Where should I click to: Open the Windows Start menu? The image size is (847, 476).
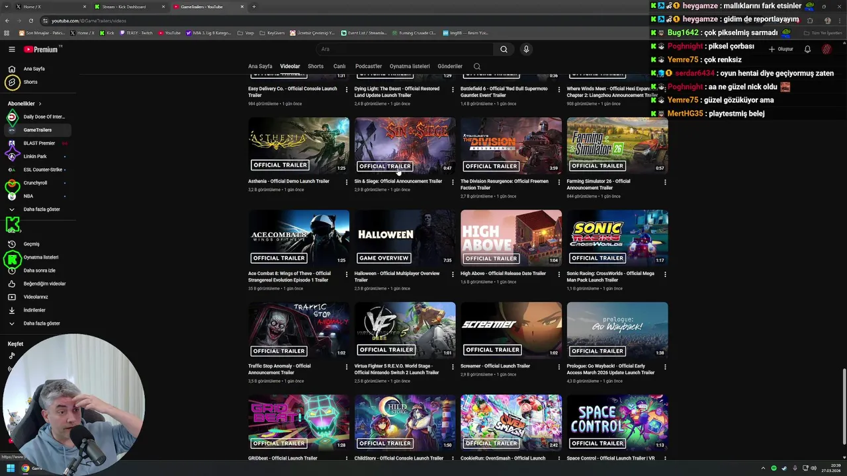point(11,468)
